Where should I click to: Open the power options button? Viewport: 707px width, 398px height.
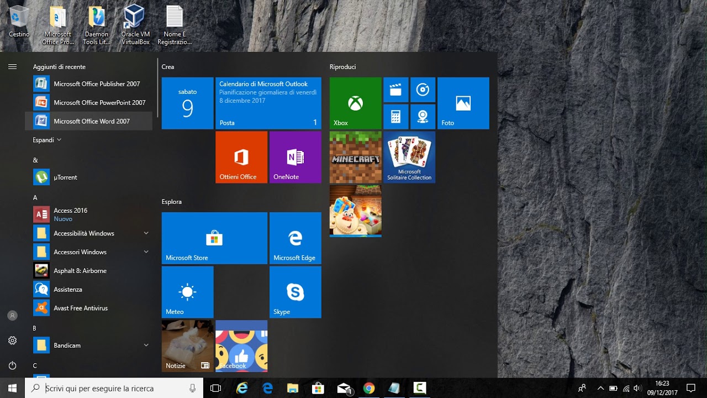pyautogui.click(x=12, y=365)
